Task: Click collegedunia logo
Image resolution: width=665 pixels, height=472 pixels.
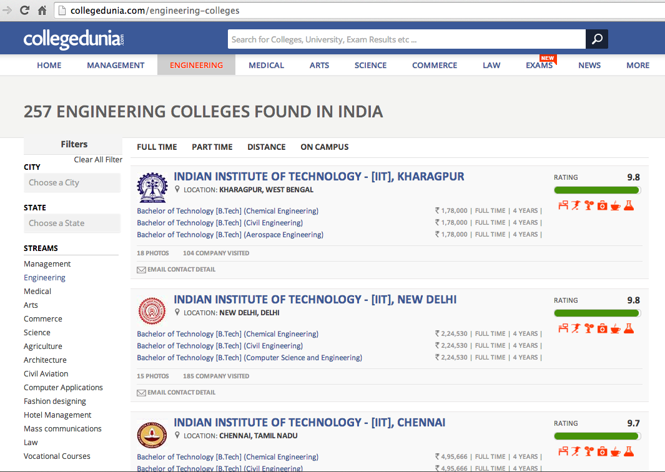Action: click(74, 39)
